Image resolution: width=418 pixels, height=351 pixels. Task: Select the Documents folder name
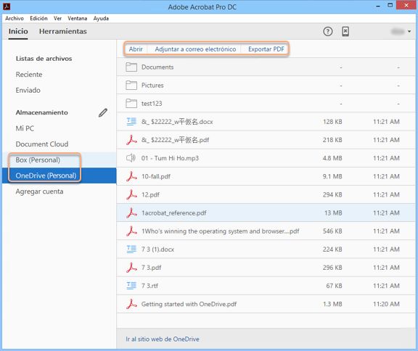tap(157, 67)
